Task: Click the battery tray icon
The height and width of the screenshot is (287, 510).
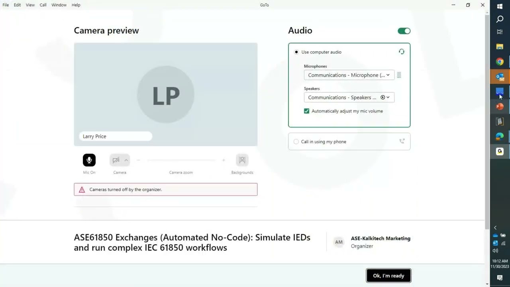Action: (x=503, y=236)
